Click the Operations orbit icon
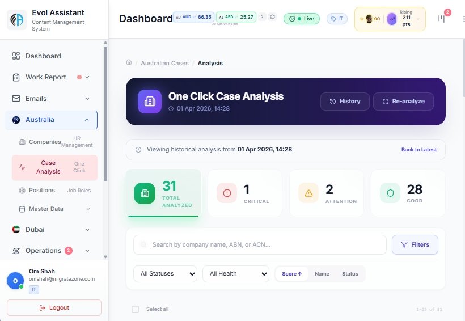Viewport: 465px width, 321px height. 16,251
